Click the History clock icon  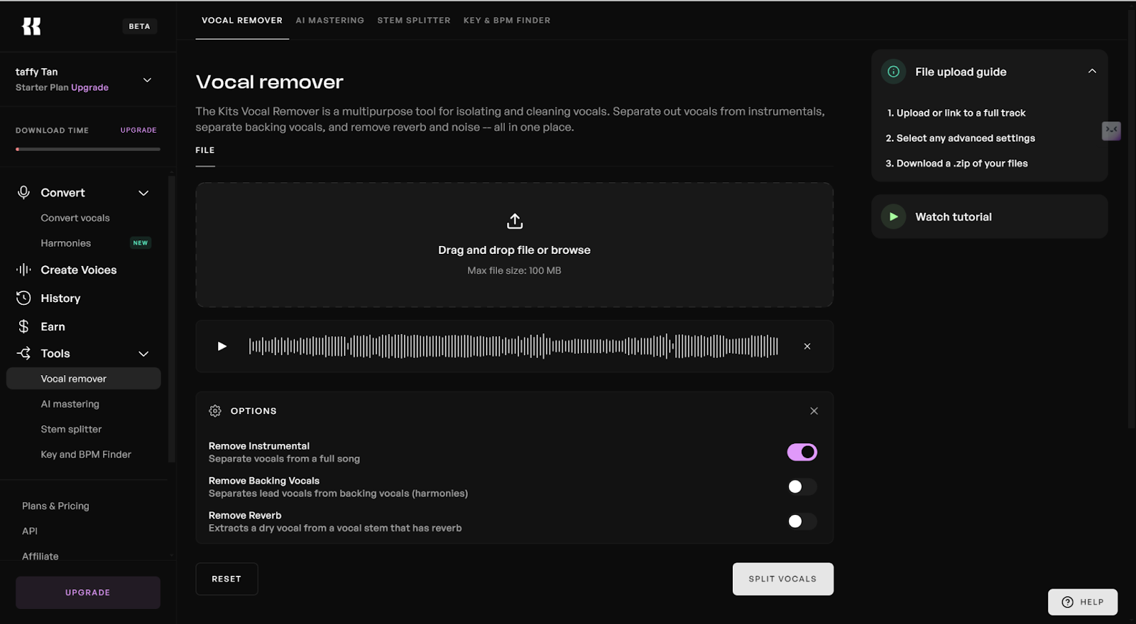coord(23,298)
